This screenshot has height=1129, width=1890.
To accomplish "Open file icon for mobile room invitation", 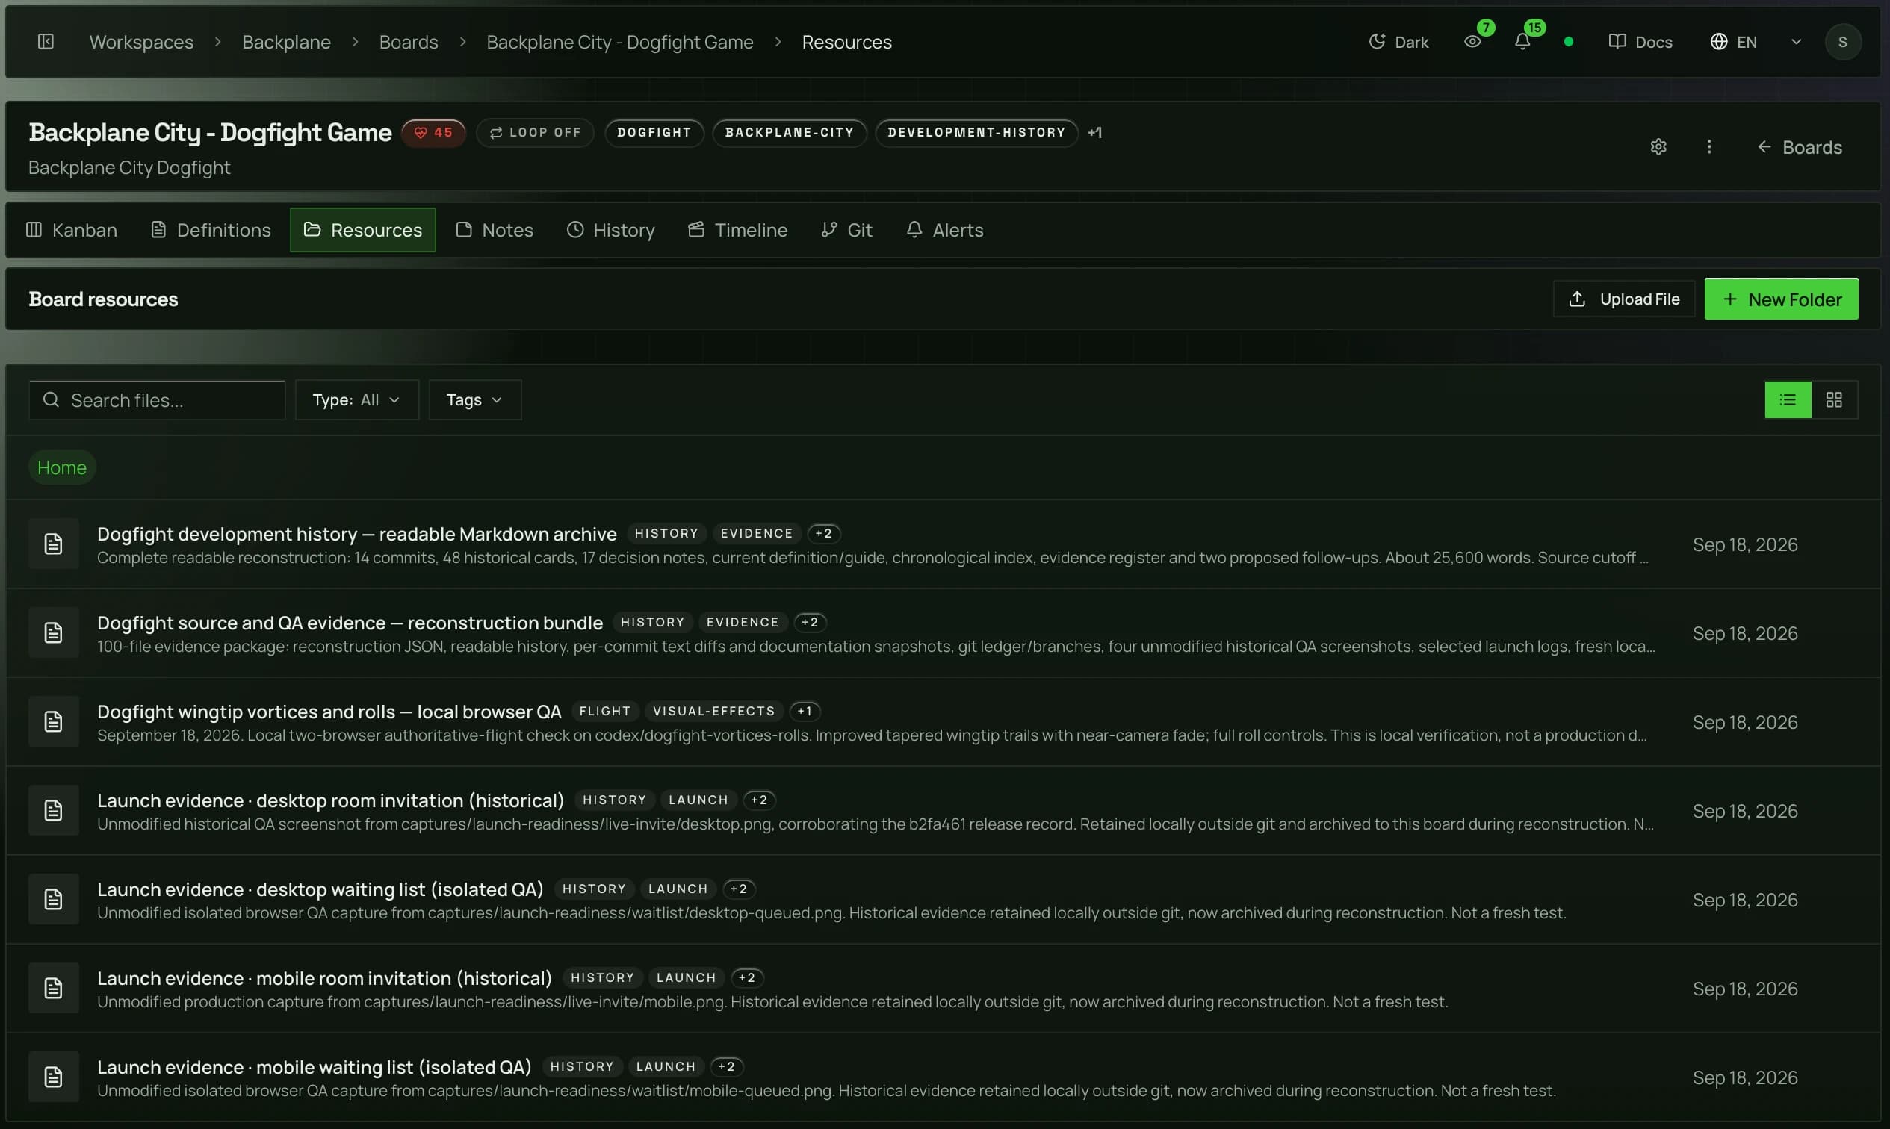I will pyautogui.click(x=53, y=989).
